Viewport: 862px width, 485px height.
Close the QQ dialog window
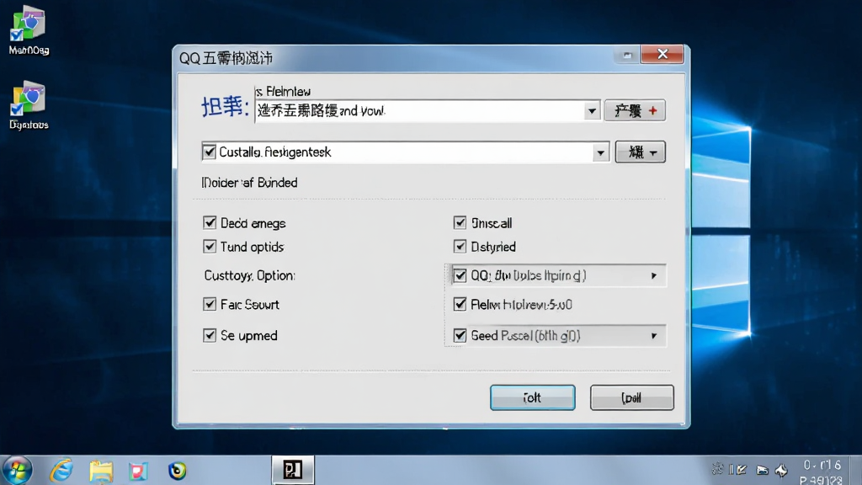[x=662, y=54]
